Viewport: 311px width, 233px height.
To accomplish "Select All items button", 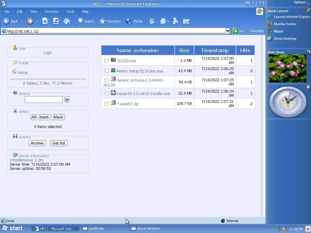I will (34, 117).
